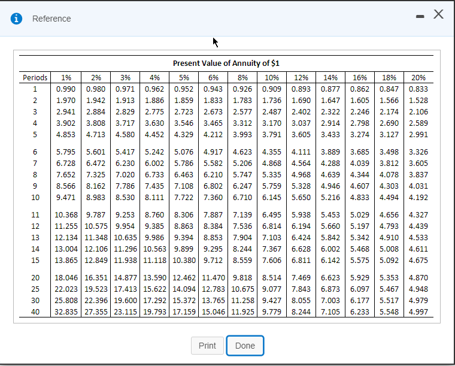455x366 pixels.
Task: Click the cell value 5.468
Action: 360,249
